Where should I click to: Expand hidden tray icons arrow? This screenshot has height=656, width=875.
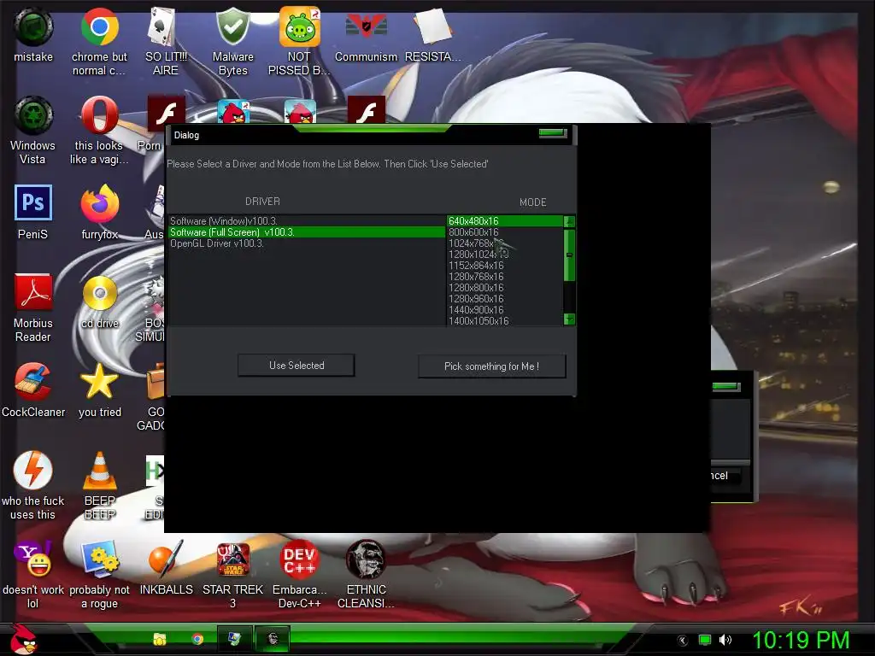683,641
